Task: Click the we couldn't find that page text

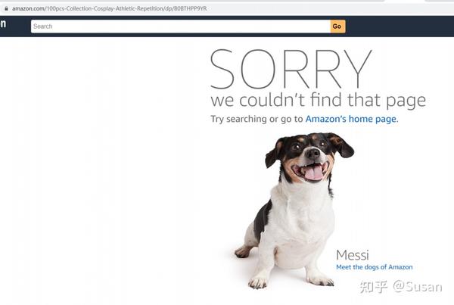Action: pyautogui.click(x=318, y=100)
